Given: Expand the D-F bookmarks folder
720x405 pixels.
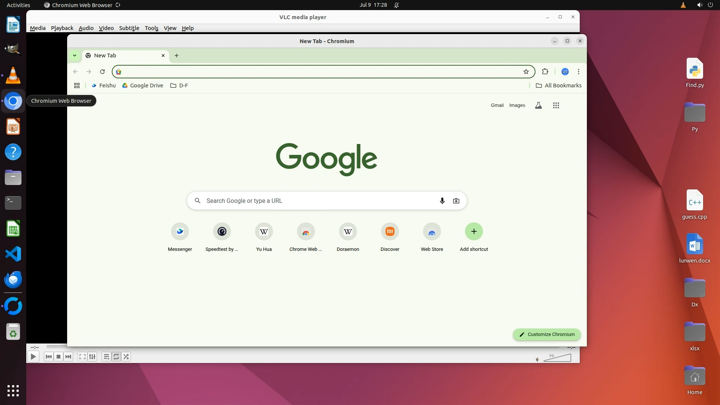Looking at the screenshot, I should click(179, 85).
